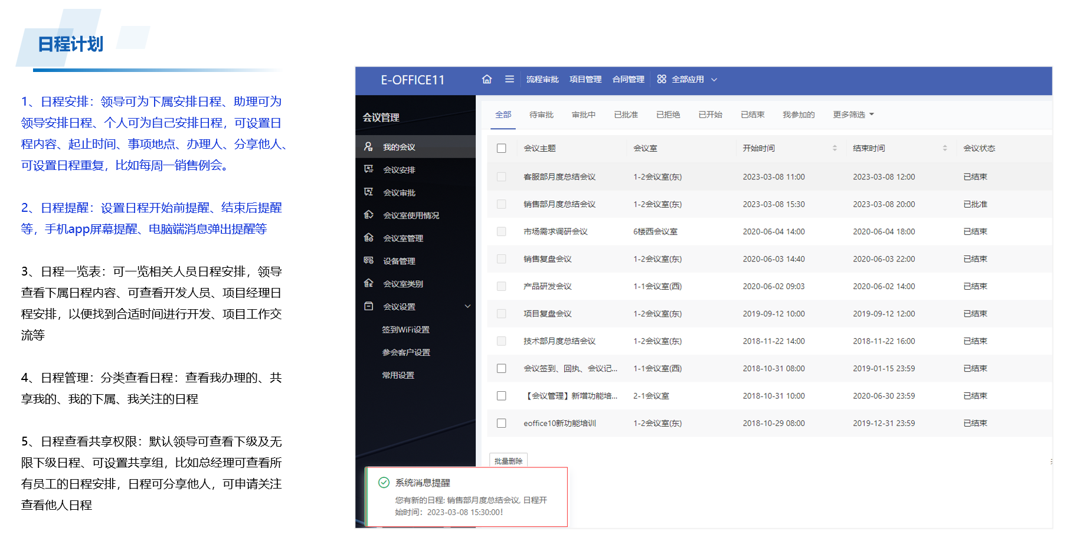Sort by 结束时间 column arrows
This screenshot has height=534, width=1073.
point(945,148)
